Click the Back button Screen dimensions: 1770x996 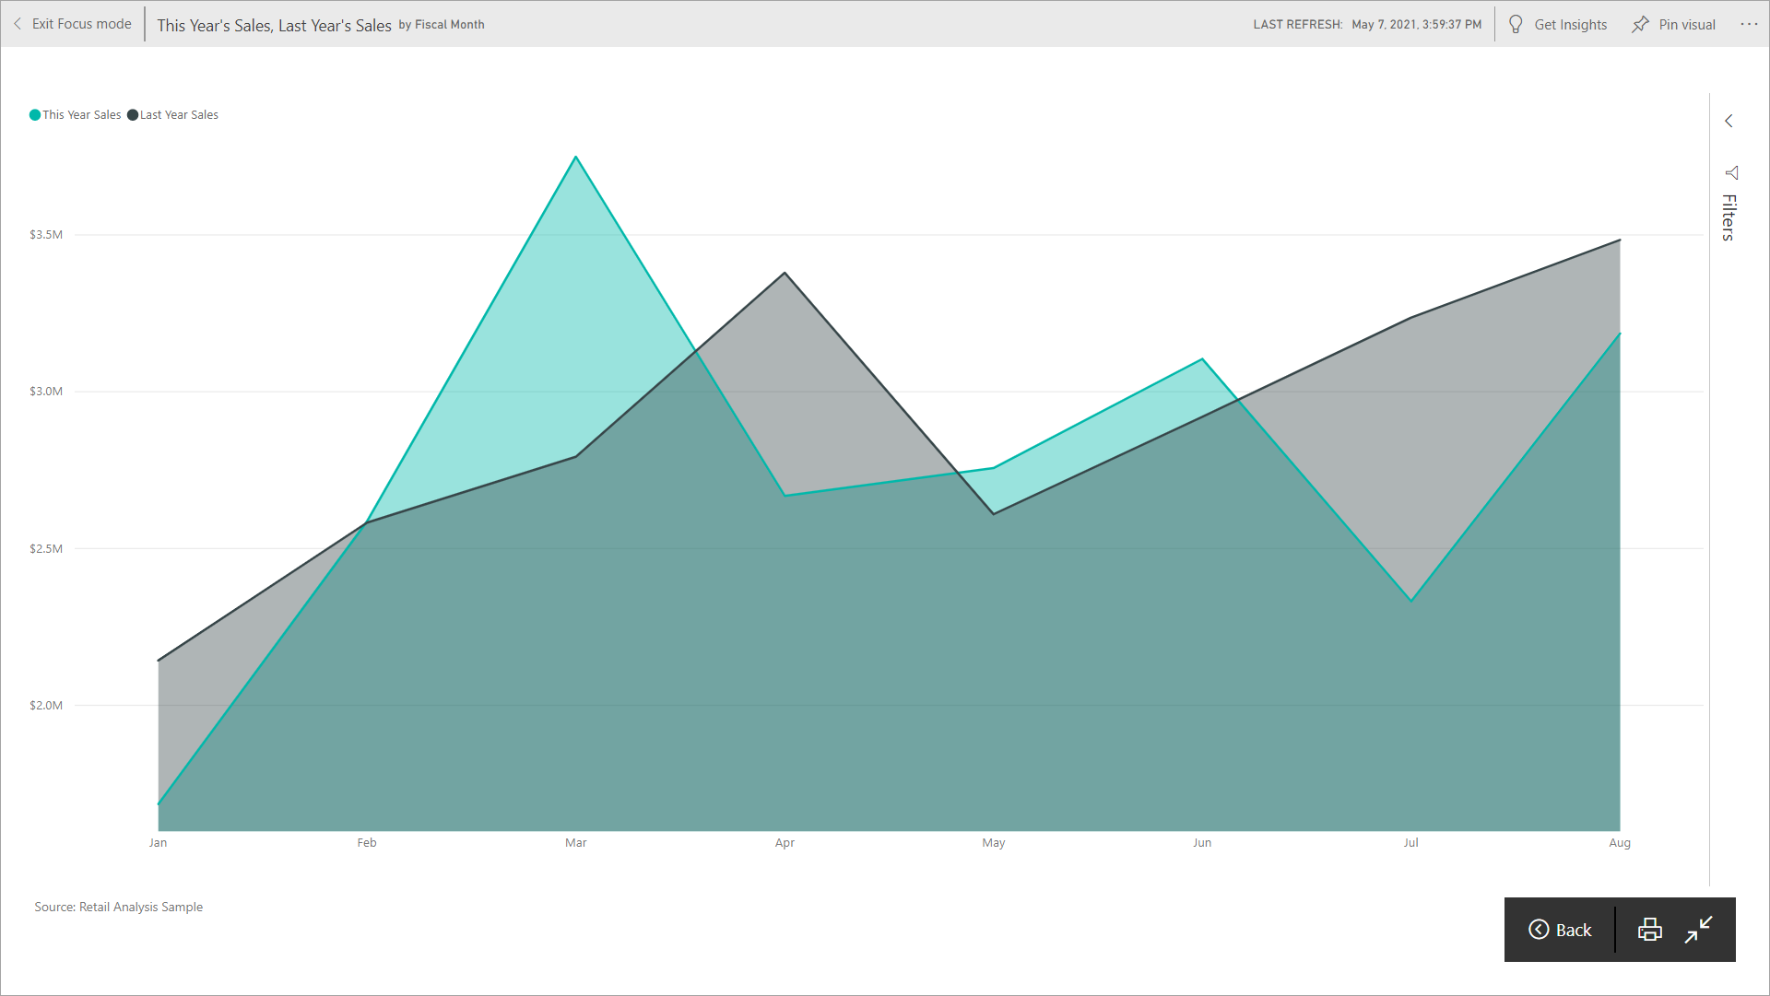1563,928
